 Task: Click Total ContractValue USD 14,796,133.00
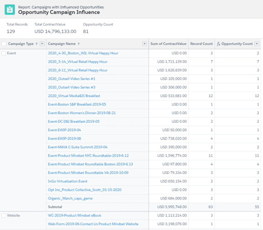[55, 32]
